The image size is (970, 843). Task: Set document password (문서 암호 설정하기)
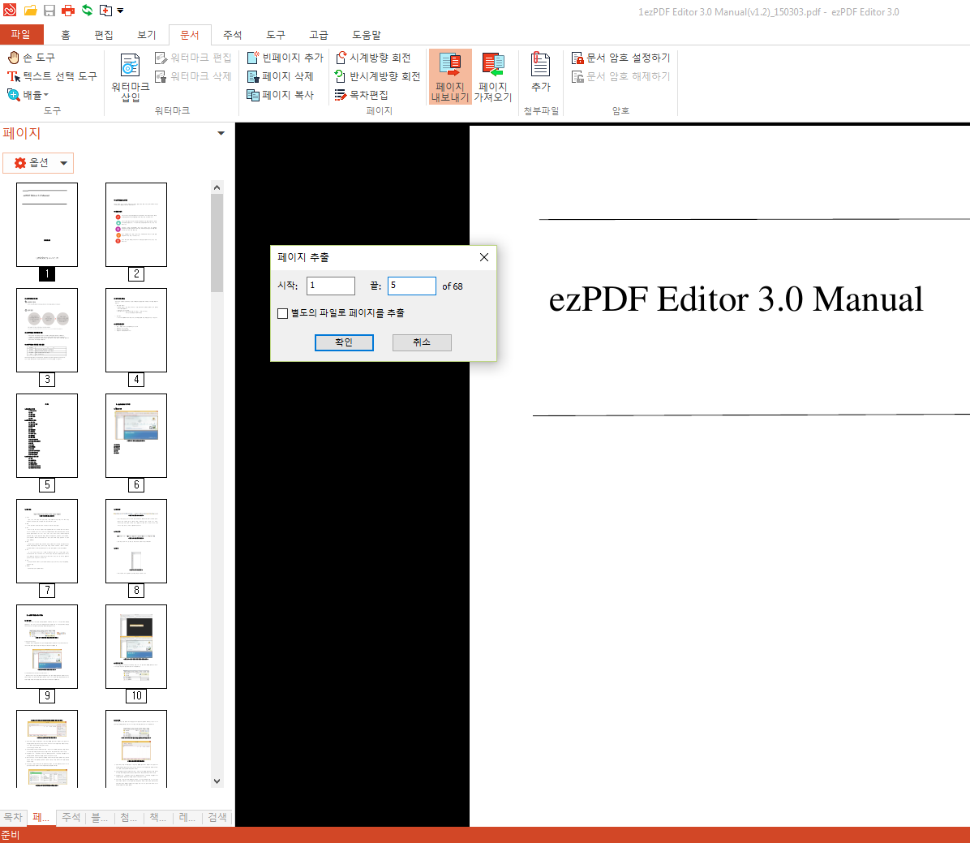pos(620,58)
